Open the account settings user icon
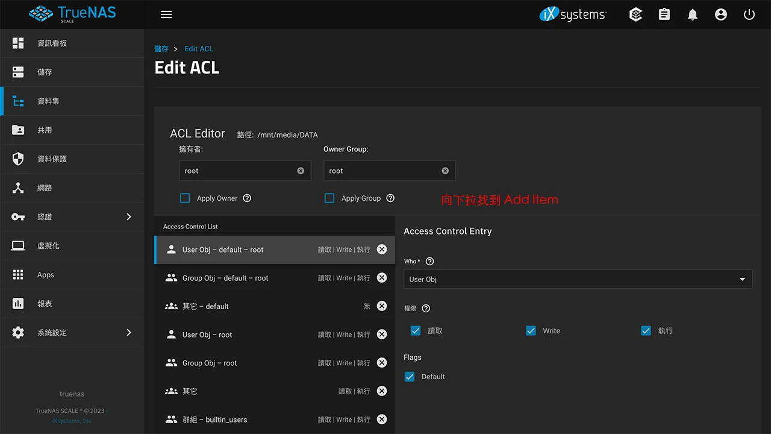This screenshot has height=434, width=771. coord(721,14)
